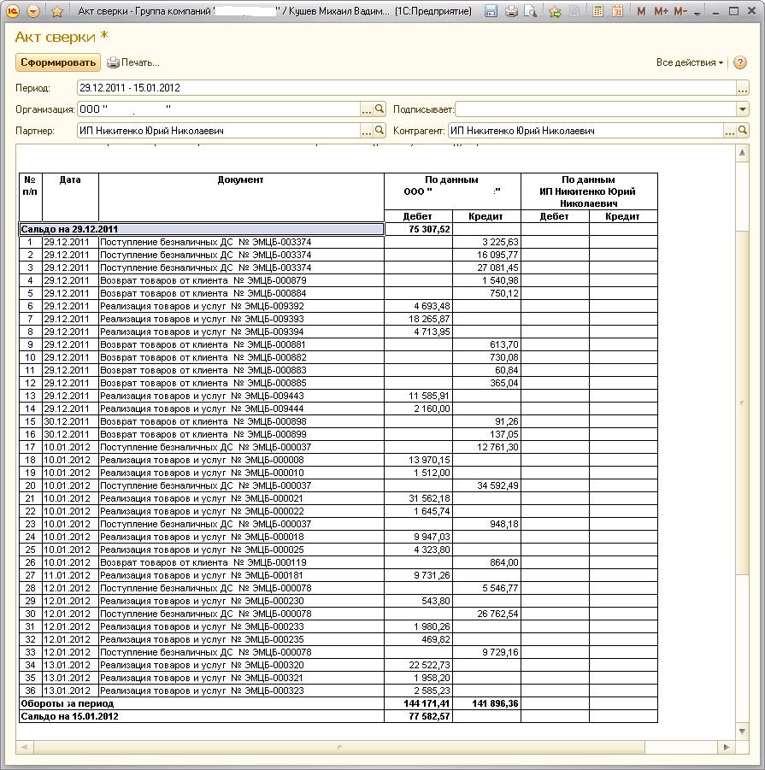Viewport: 765px width, 770px height.
Task: Click into the Организация field
Action: point(219,109)
